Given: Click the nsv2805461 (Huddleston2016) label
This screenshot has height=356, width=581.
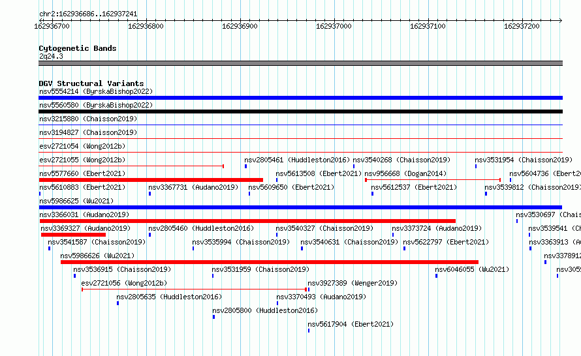Looking at the screenshot, I should (x=297, y=160).
